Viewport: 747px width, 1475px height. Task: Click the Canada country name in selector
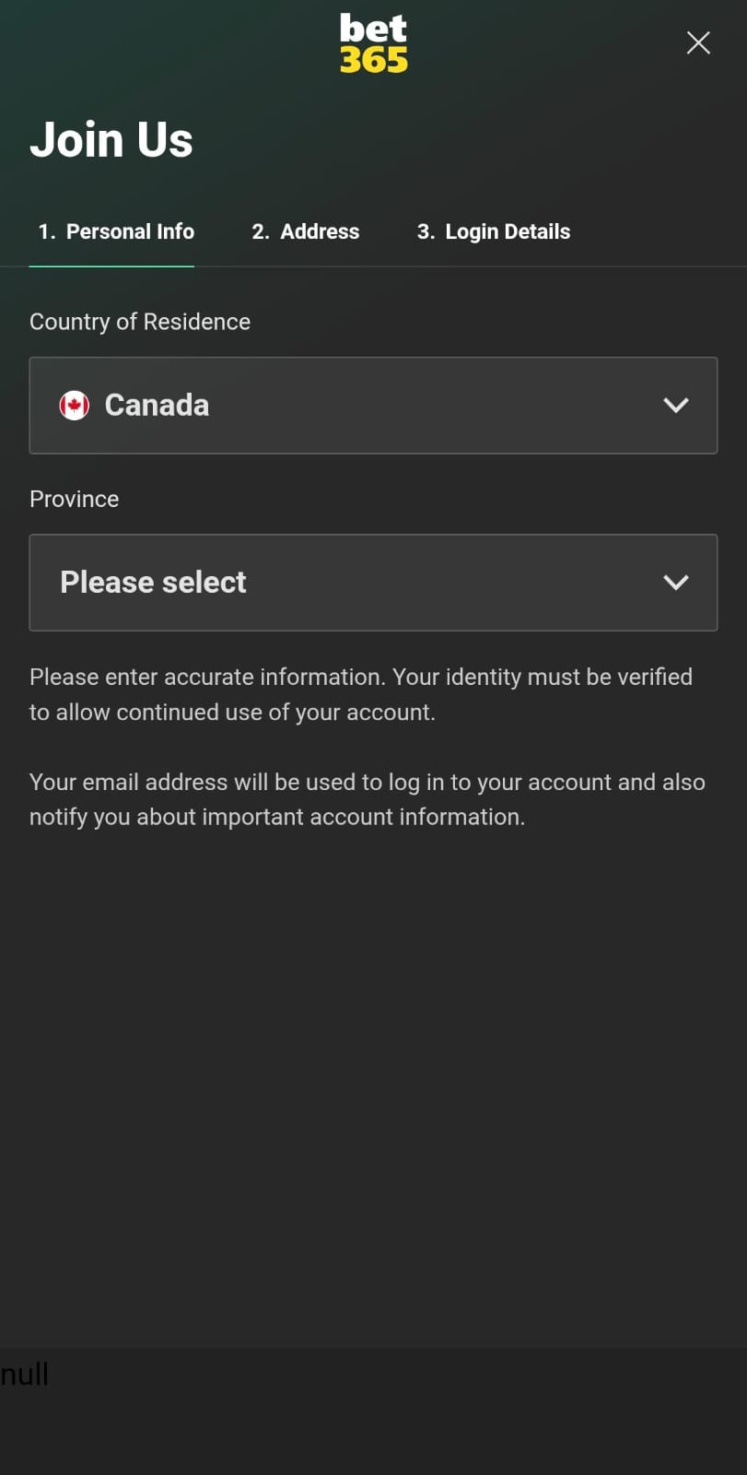[157, 406]
